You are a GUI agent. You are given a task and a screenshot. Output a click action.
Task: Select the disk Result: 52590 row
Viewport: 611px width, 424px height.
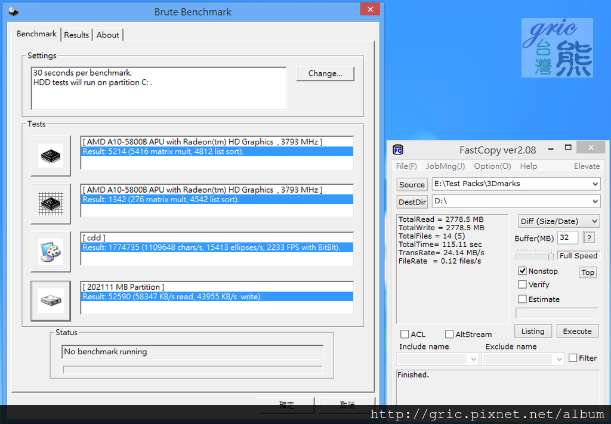tap(217, 297)
